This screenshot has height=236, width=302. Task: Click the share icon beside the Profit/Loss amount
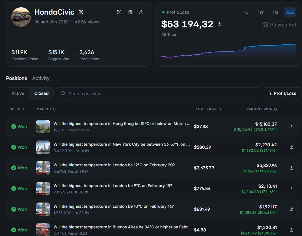pyautogui.click(x=219, y=25)
